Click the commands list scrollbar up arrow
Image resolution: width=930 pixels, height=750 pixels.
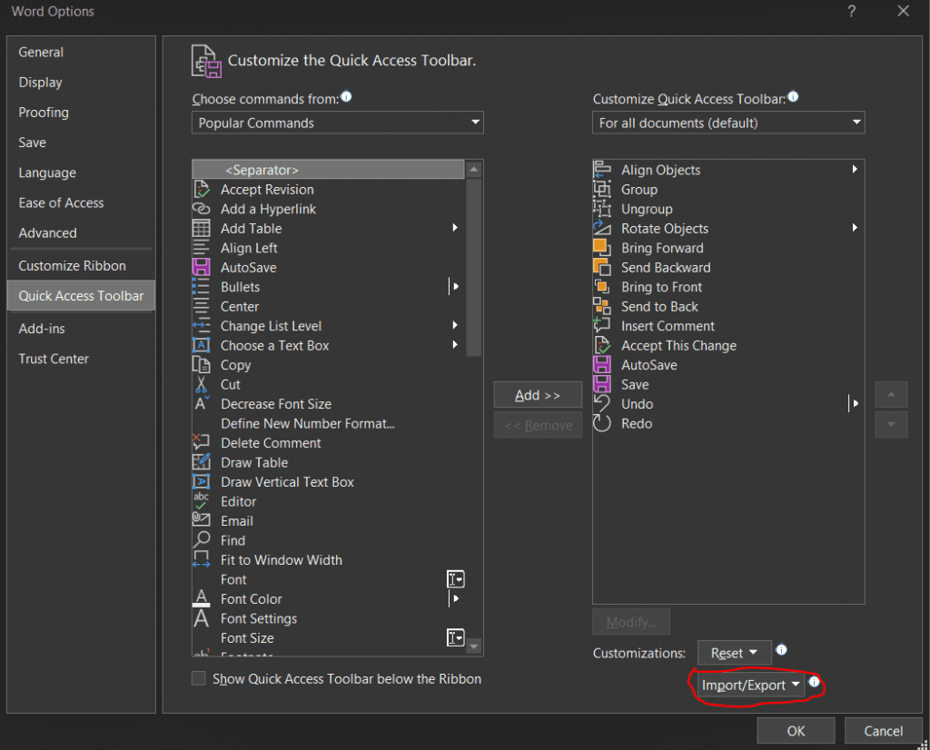474,170
